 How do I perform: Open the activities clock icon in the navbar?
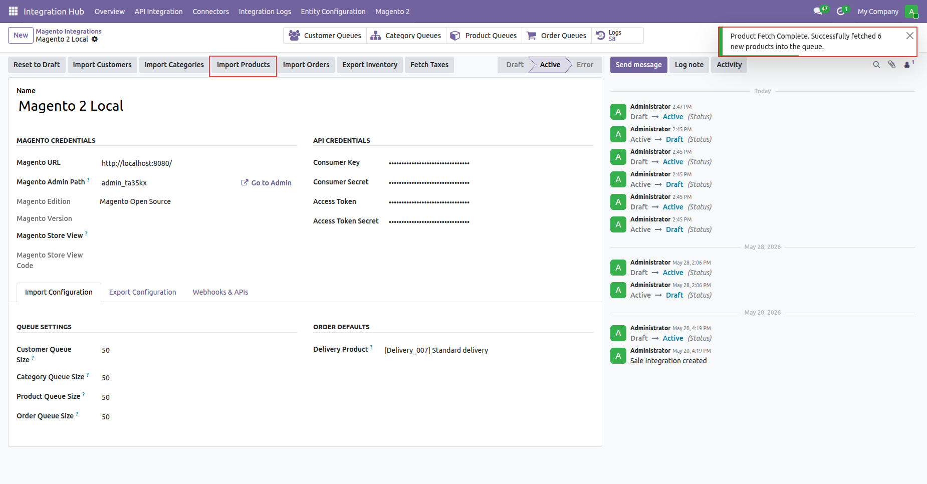[x=842, y=11]
